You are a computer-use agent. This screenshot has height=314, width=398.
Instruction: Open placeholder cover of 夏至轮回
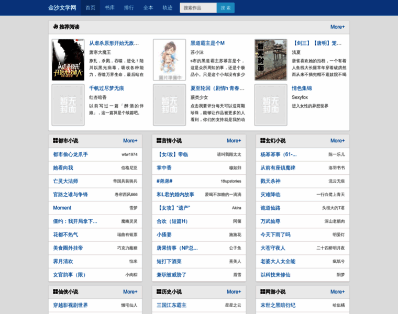coord(169,105)
